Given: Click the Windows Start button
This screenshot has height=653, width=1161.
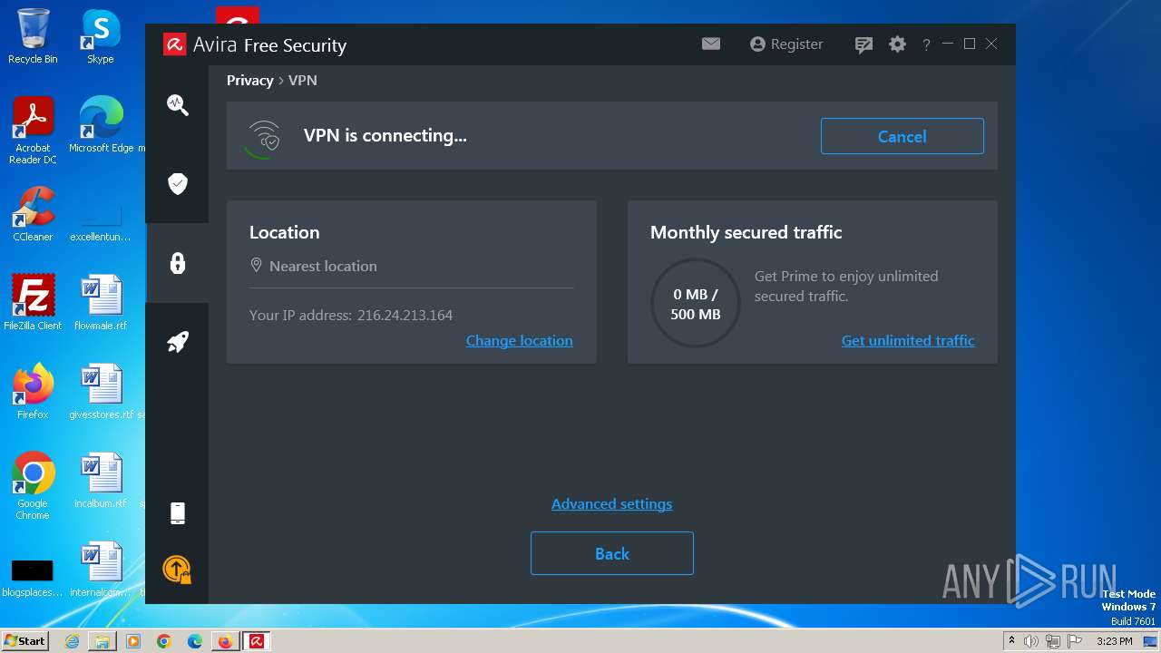Looking at the screenshot, I should click(x=24, y=641).
